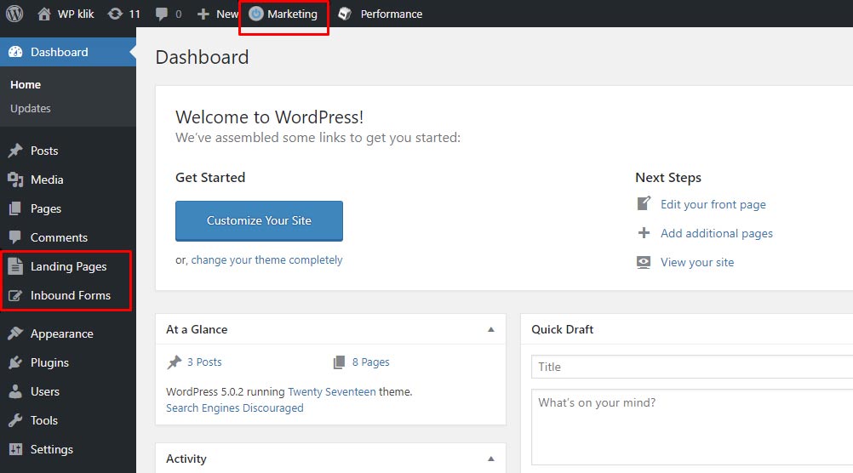Viewport: 853px width, 473px height.
Task: Click the Pages icon in sidebar
Action: click(15, 208)
